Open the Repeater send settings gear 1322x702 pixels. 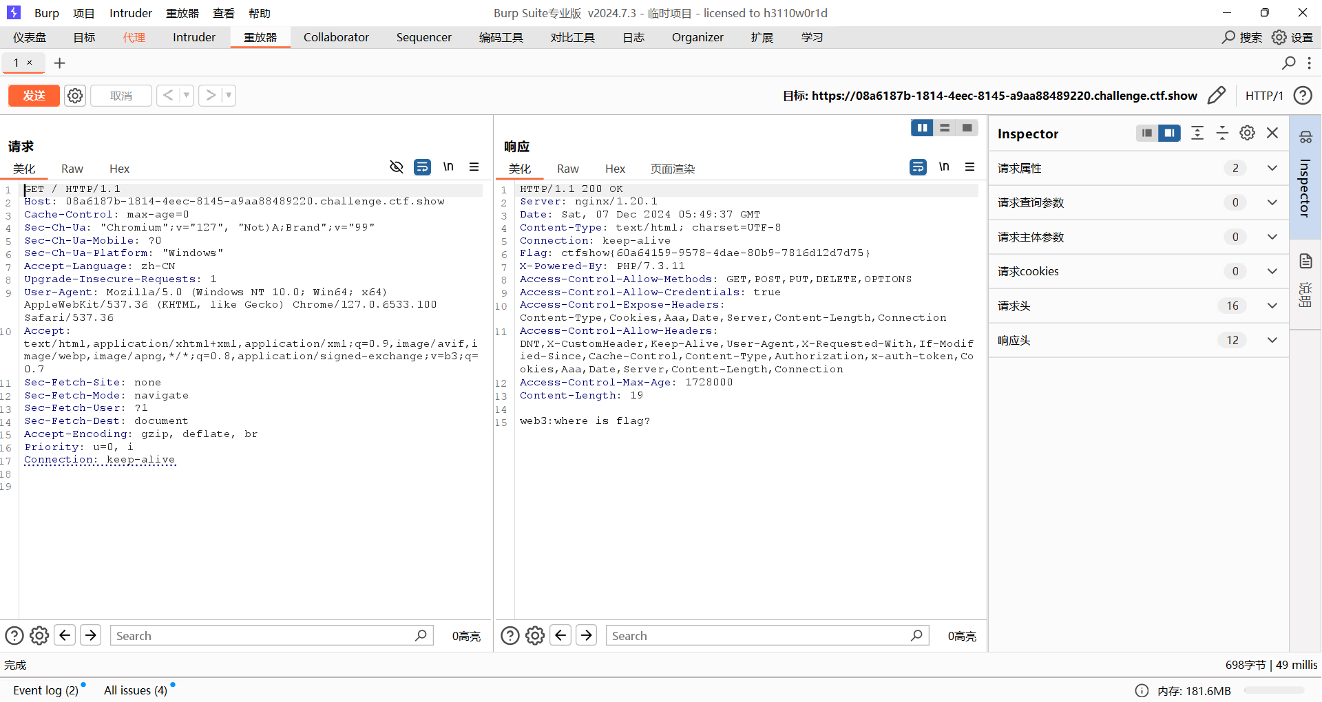tap(75, 96)
